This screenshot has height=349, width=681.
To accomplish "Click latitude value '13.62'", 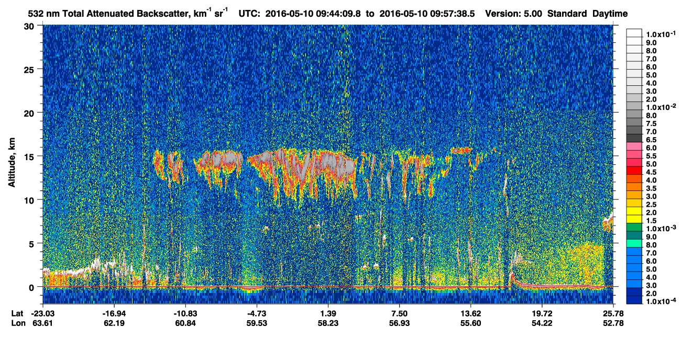I will pyautogui.click(x=471, y=313).
